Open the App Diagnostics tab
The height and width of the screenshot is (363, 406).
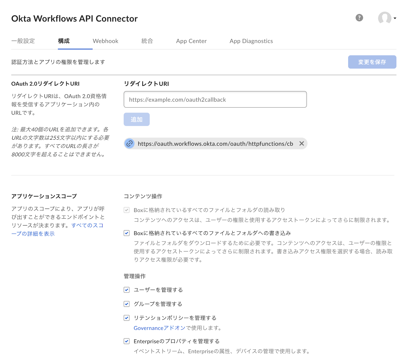tap(251, 41)
